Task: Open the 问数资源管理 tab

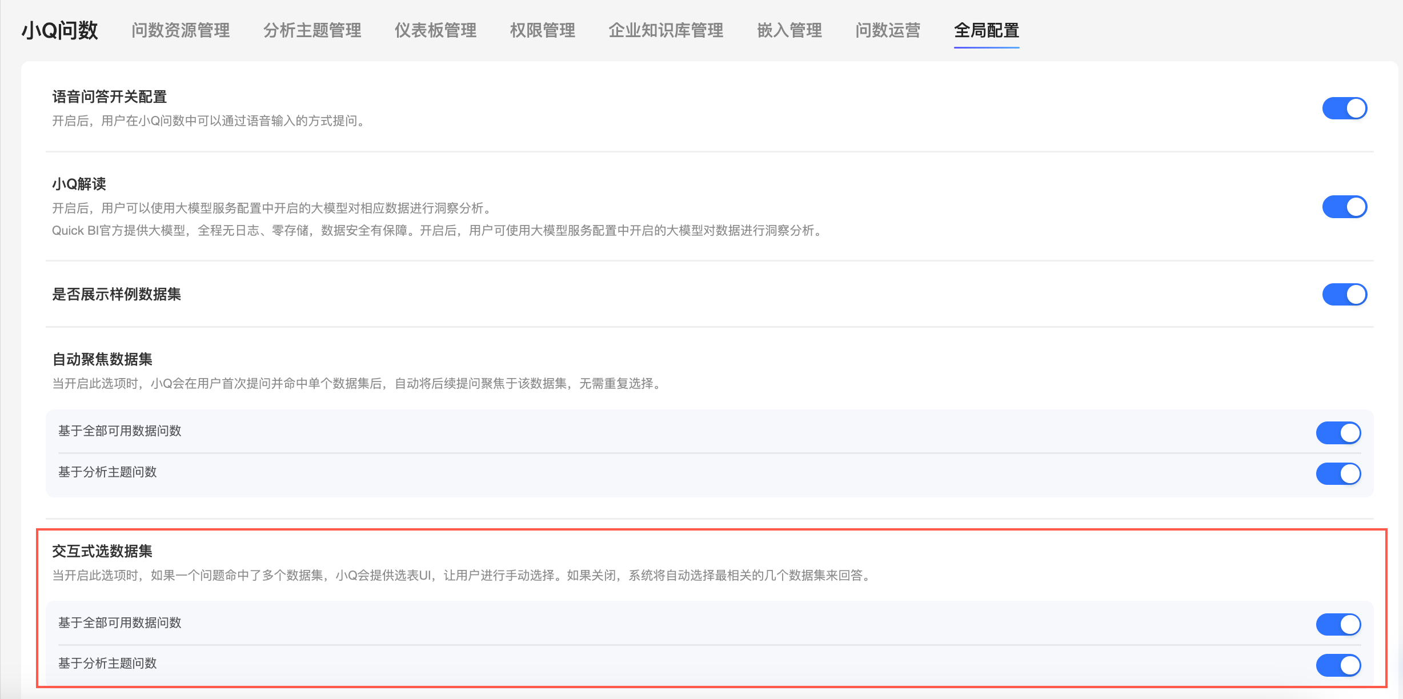Action: click(x=181, y=30)
